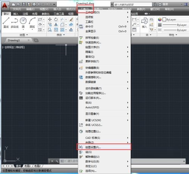Click the Leader annotation icon

(x=134, y=24)
